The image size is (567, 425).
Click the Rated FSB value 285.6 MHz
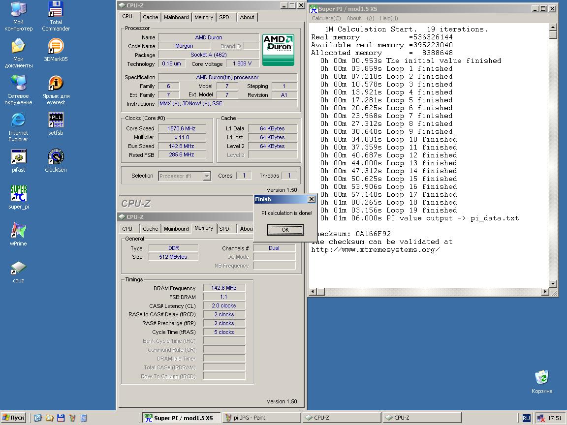[182, 154]
